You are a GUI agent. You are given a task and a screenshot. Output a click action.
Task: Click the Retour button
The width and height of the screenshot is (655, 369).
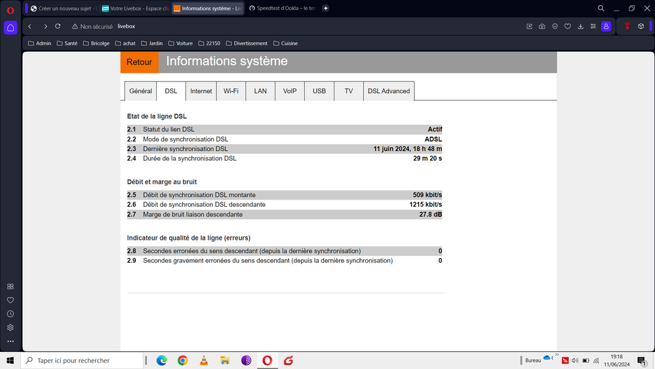(139, 62)
